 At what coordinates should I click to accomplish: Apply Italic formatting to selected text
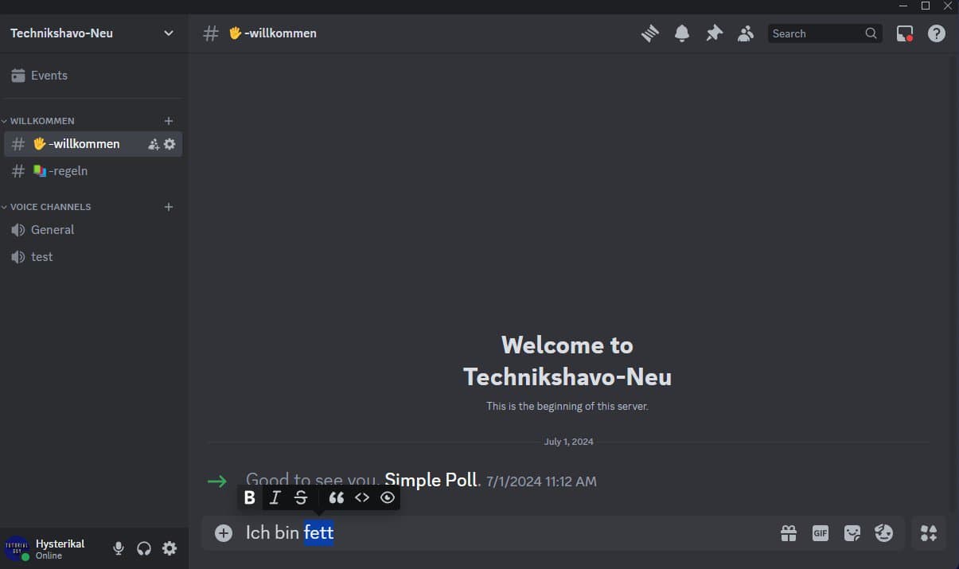click(x=275, y=497)
